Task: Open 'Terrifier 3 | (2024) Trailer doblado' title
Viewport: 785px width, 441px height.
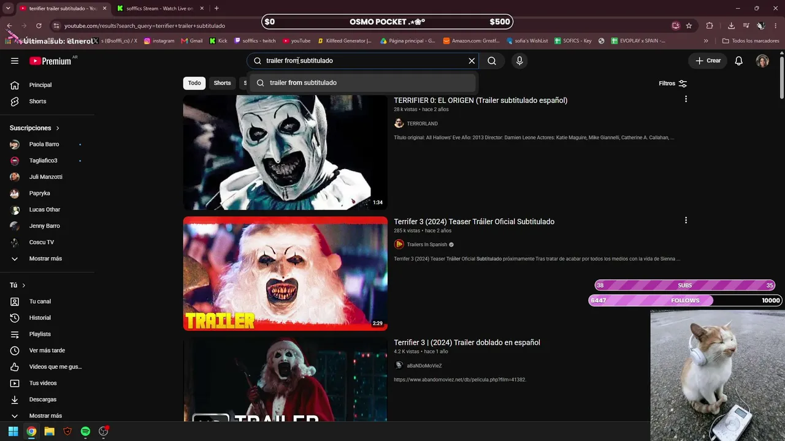Action: (x=467, y=342)
